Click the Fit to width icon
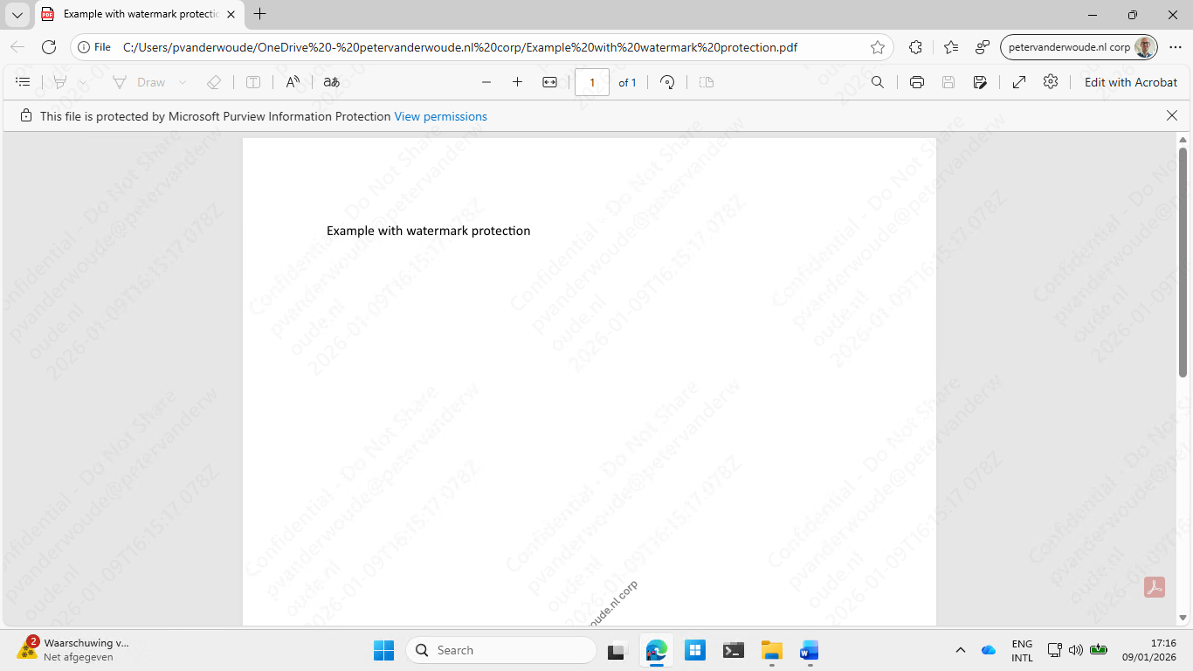Viewport: 1193px width, 671px height. (x=549, y=82)
